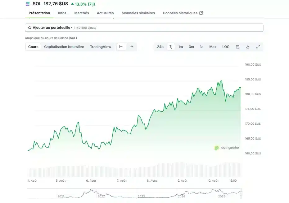Screen dimensions: 289x203
Task: Click Graphique du cours de Solana heading
Action: point(51,38)
